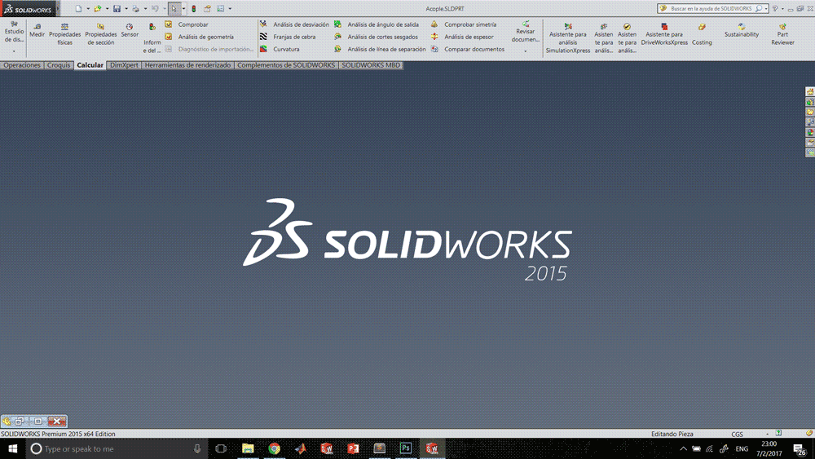Open the Estudio de diseño tool
The height and width of the screenshot is (459, 815).
click(14, 32)
